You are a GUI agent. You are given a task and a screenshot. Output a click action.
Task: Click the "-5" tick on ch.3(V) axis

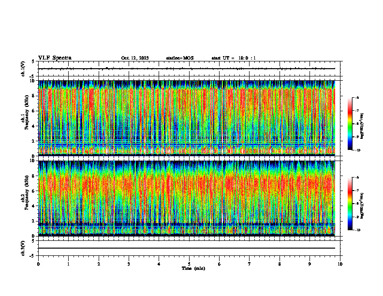tap(32, 256)
